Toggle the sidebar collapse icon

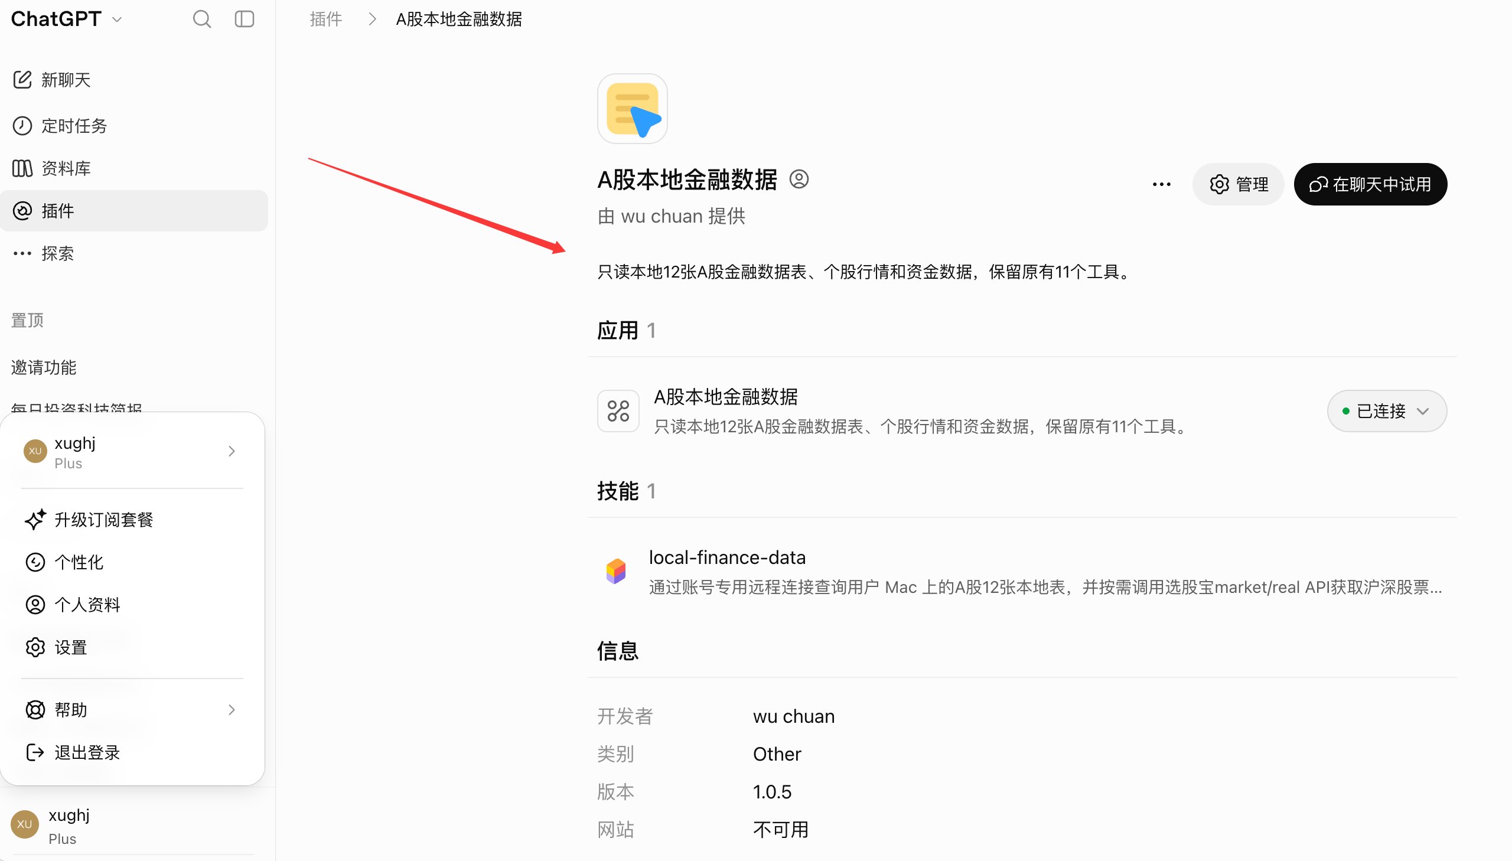click(244, 19)
